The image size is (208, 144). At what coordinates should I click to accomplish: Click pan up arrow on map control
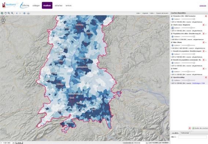3,18
